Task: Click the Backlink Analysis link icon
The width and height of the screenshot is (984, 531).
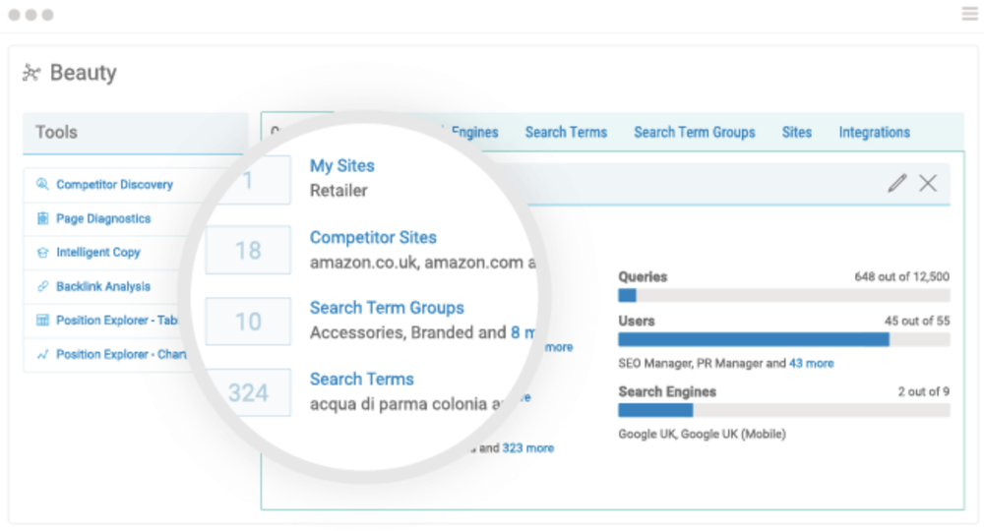Action: (x=42, y=287)
